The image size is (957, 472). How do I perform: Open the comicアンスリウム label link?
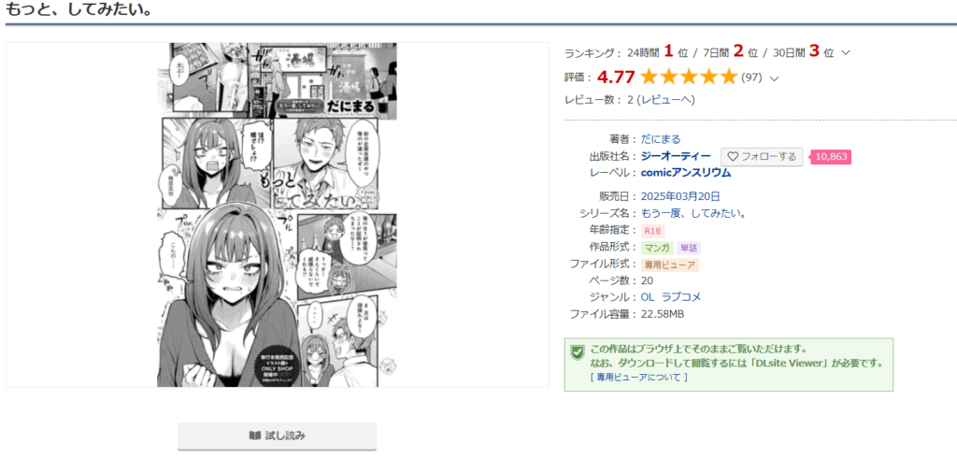[x=686, y=173]
